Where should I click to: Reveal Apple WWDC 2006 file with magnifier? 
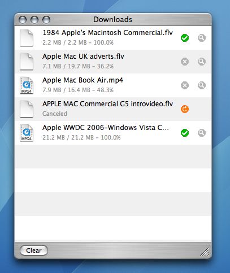coord(202,133)
